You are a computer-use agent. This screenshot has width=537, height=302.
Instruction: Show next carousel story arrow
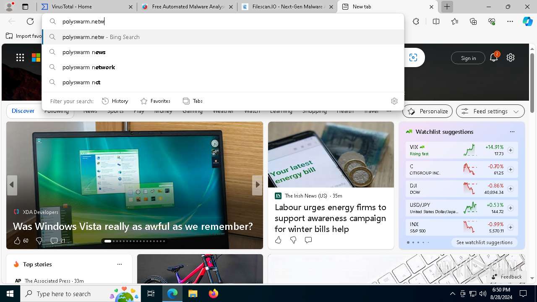257,185
